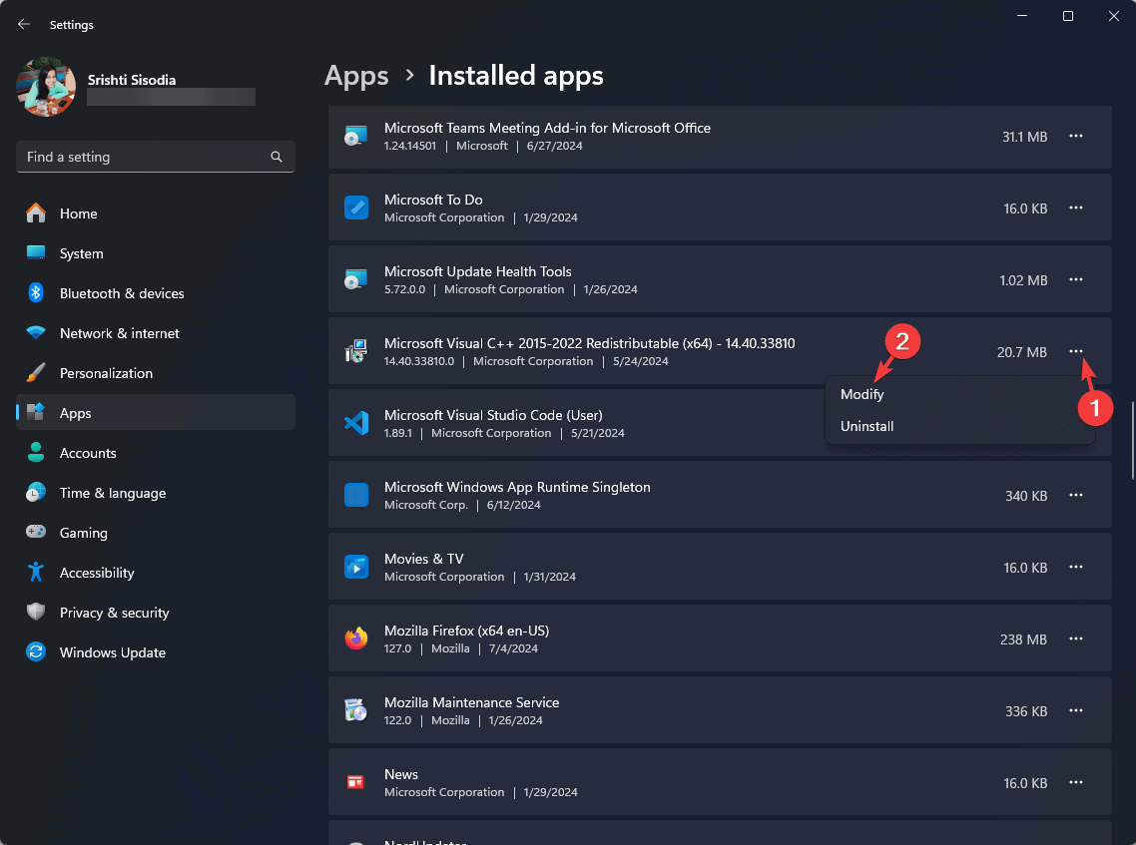
Task: Click the Mozilla Firefox app icon
Action: tap(356, 638)
